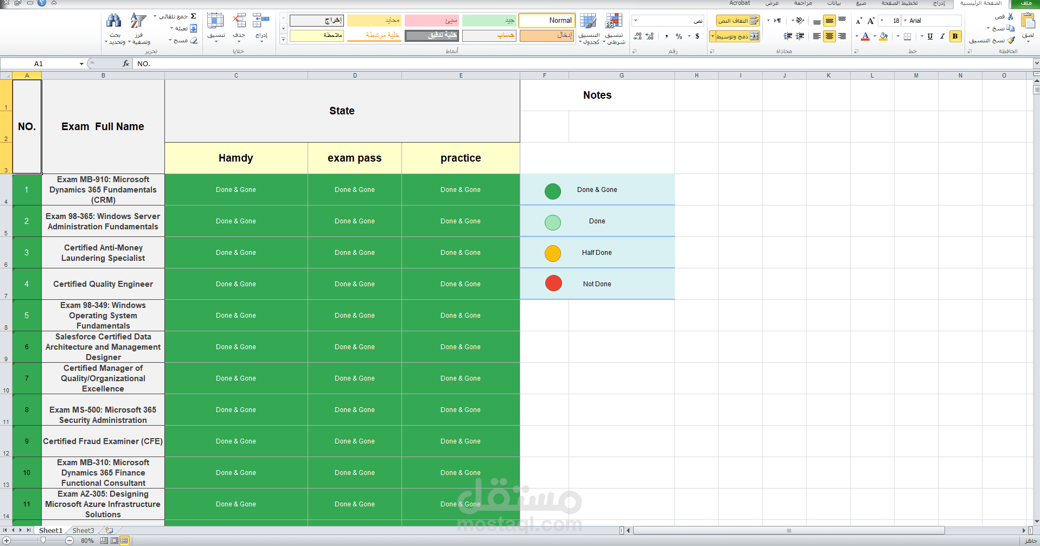Click the cell Borders icon

(x=907, y=36)
